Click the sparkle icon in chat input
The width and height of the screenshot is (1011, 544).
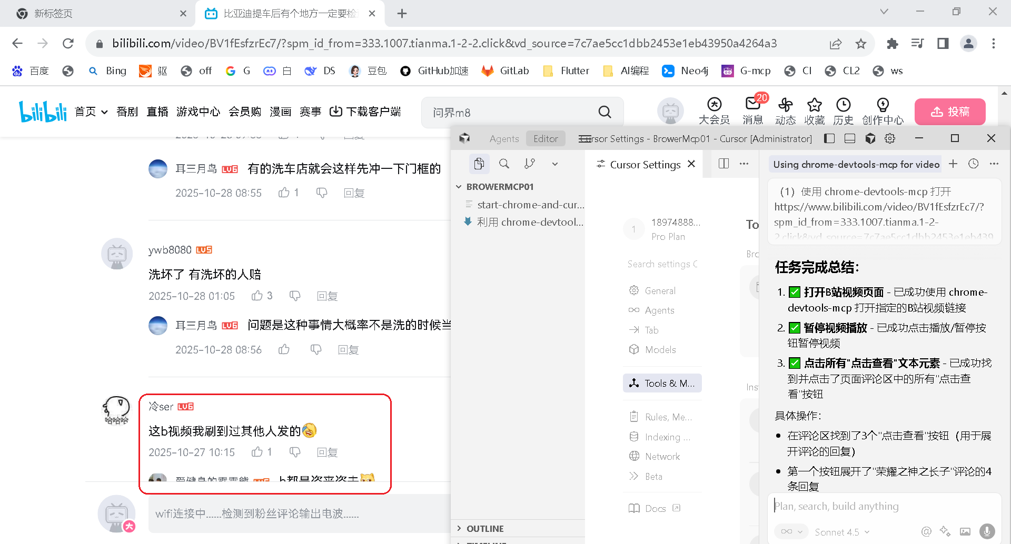point(945,532)
